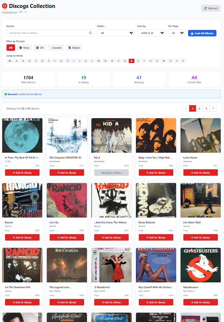
Task: Add Ray Conniff With His Orchestra to library
Action: (156, 302)
